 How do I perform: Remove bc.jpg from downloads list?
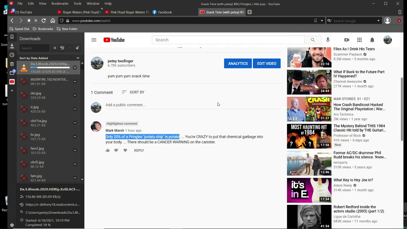click(x=75, y=136)
